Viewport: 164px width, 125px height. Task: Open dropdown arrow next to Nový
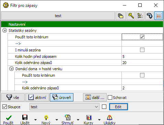point(57,120)
